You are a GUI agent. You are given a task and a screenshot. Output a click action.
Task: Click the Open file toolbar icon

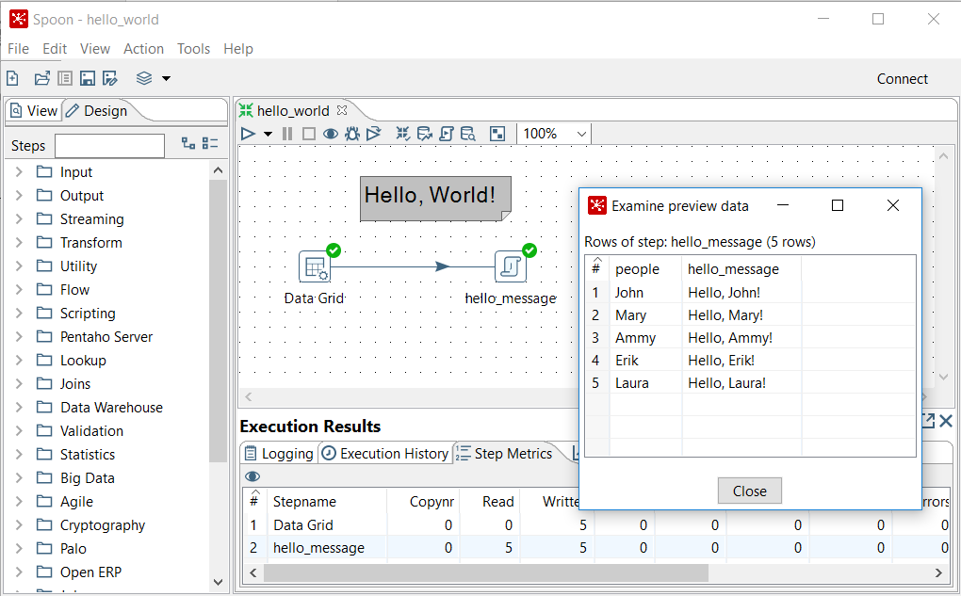tap(41, 78)
